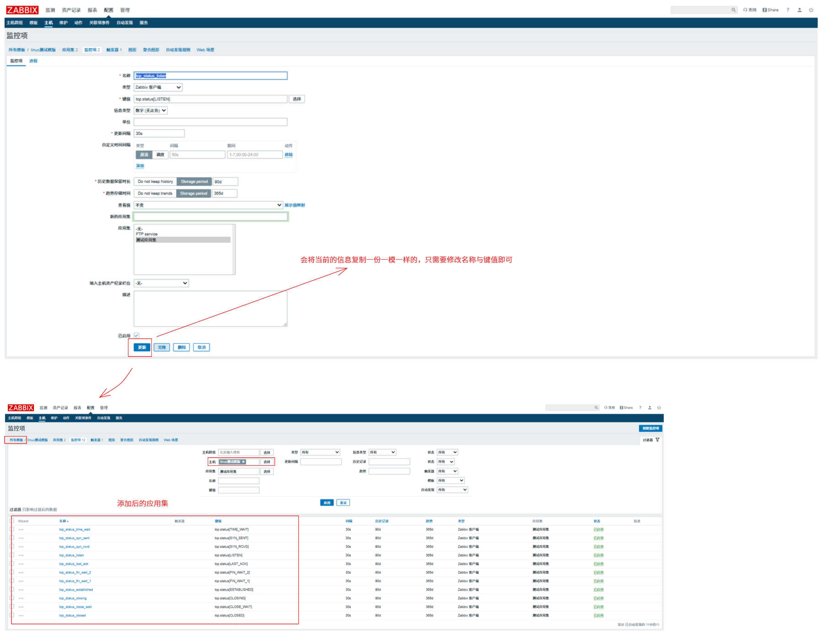Image resolution: width=822 pixels, height=635 pixels.
Task: Click the search magnifier icon in the top header
Action: [733, 10]
